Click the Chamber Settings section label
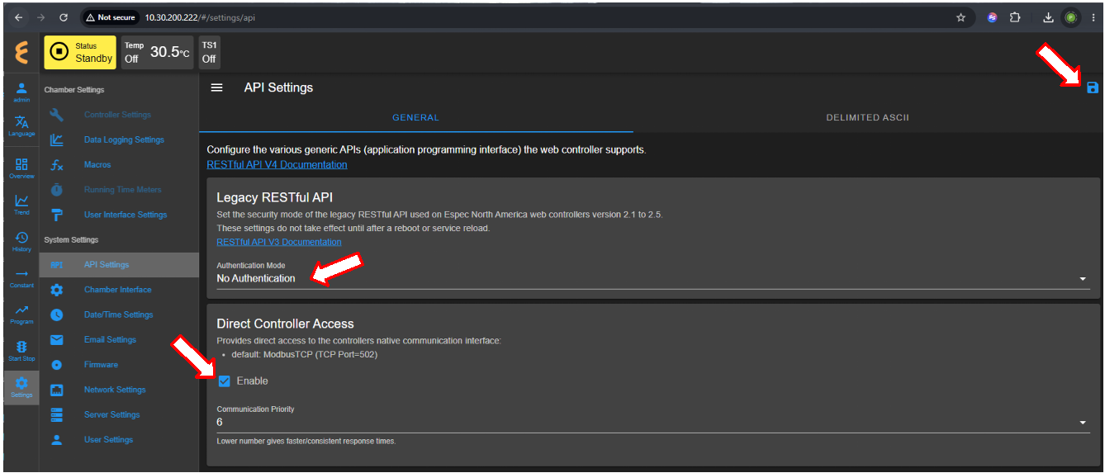 pyautogui.click(x=74, y=90)
